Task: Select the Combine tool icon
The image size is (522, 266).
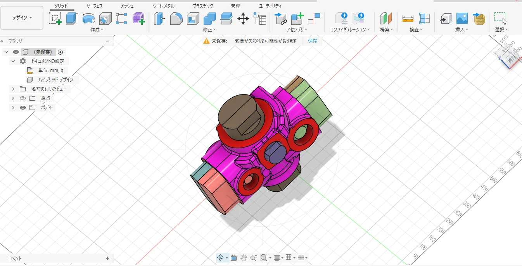Action: [x=210, y=18]
